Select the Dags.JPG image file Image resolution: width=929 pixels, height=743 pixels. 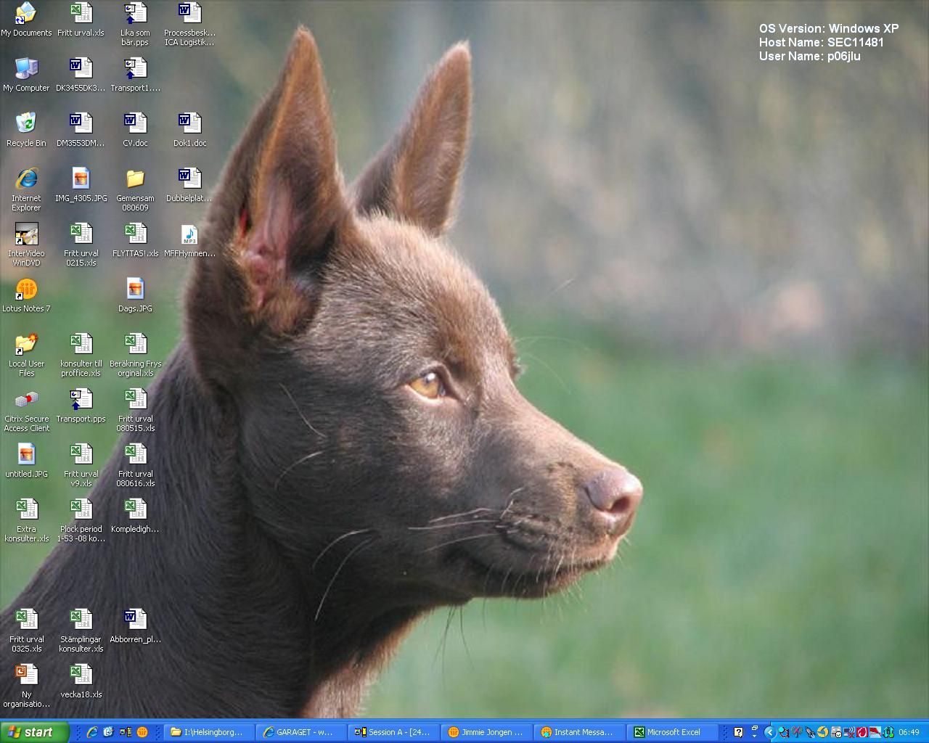pos(135,290)
